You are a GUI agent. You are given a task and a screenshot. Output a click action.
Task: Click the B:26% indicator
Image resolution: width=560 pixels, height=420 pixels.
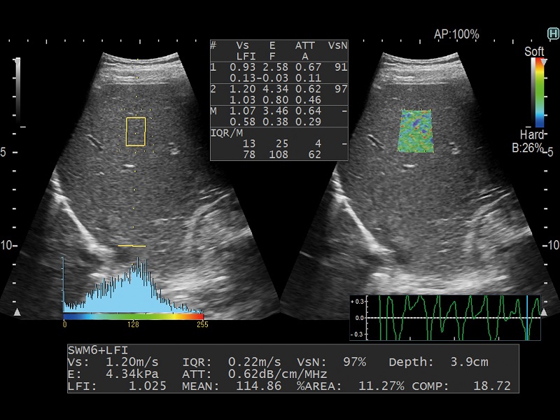(527, 148)
